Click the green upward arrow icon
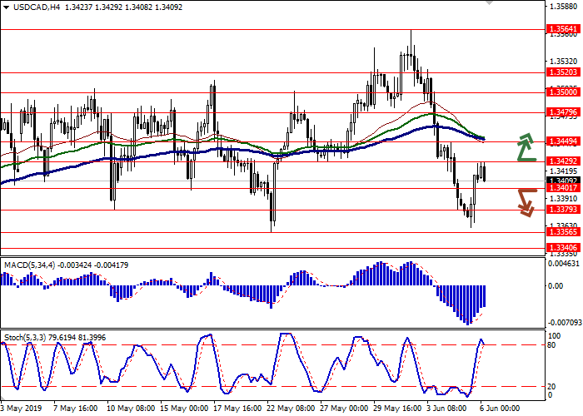Image resolution: width=583 pixels, height=416 pixels. click(x=525, y=146)
